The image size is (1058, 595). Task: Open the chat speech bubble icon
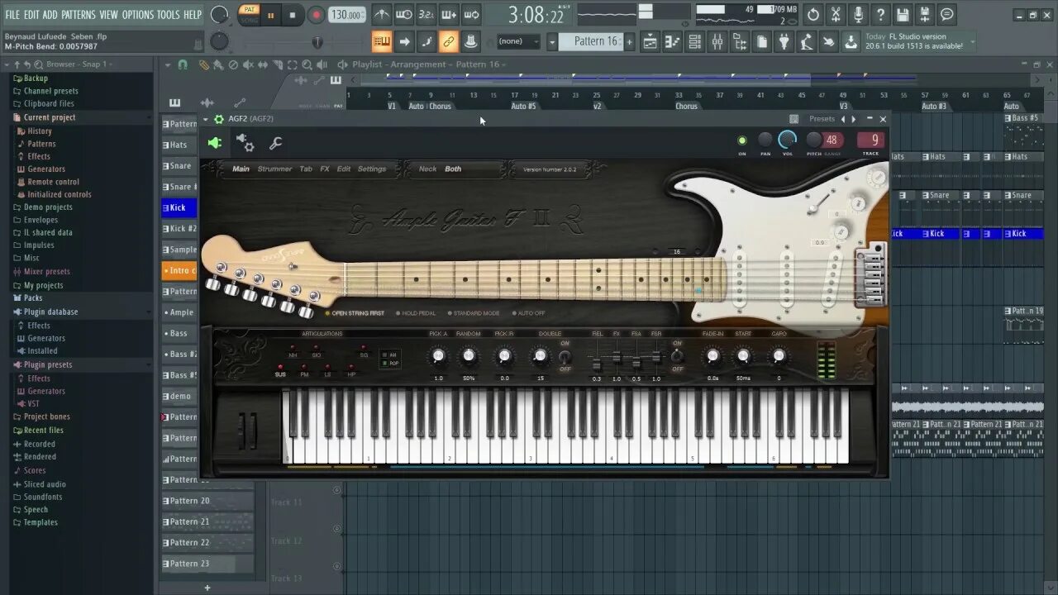[x=947, y=15]
